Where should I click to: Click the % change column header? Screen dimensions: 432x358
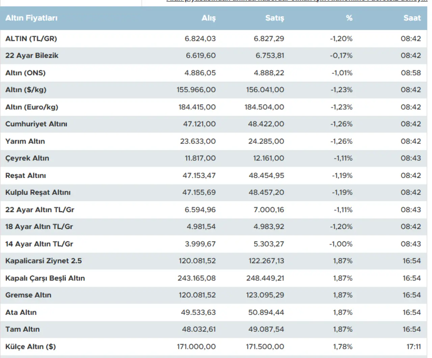(349, 18)
